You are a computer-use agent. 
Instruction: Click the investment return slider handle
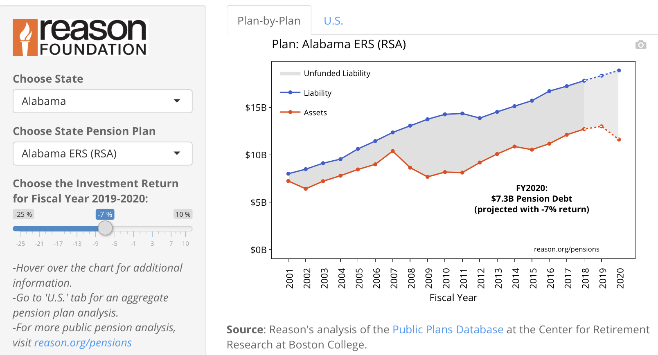[105, 228]
